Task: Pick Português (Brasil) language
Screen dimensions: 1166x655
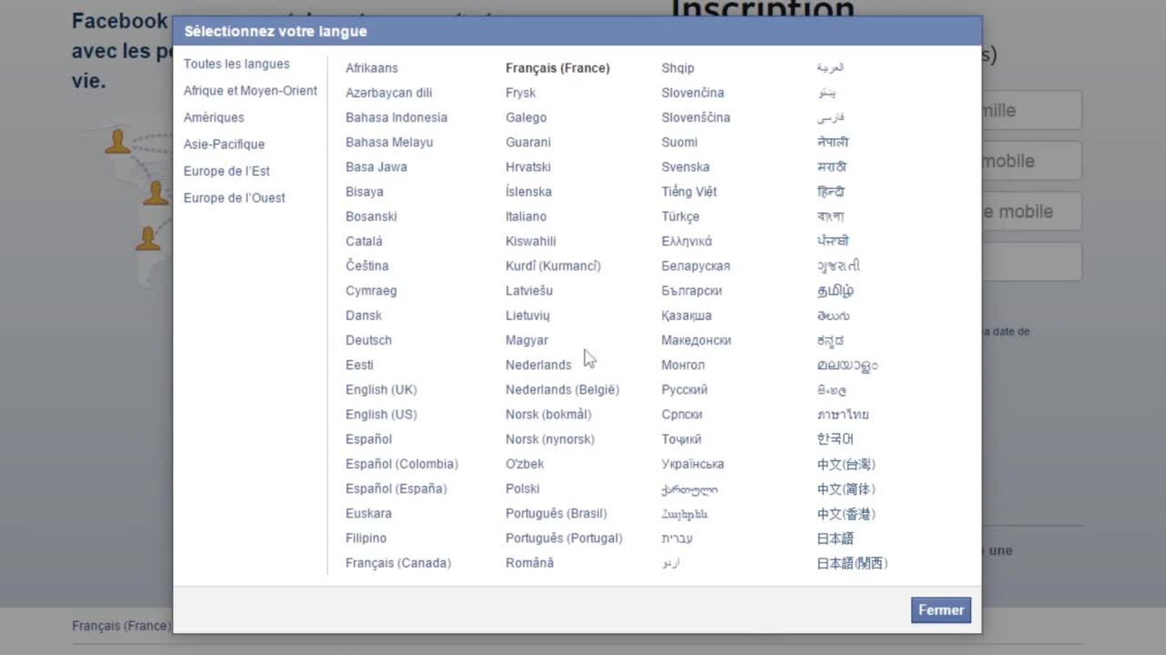Action: 556,513
